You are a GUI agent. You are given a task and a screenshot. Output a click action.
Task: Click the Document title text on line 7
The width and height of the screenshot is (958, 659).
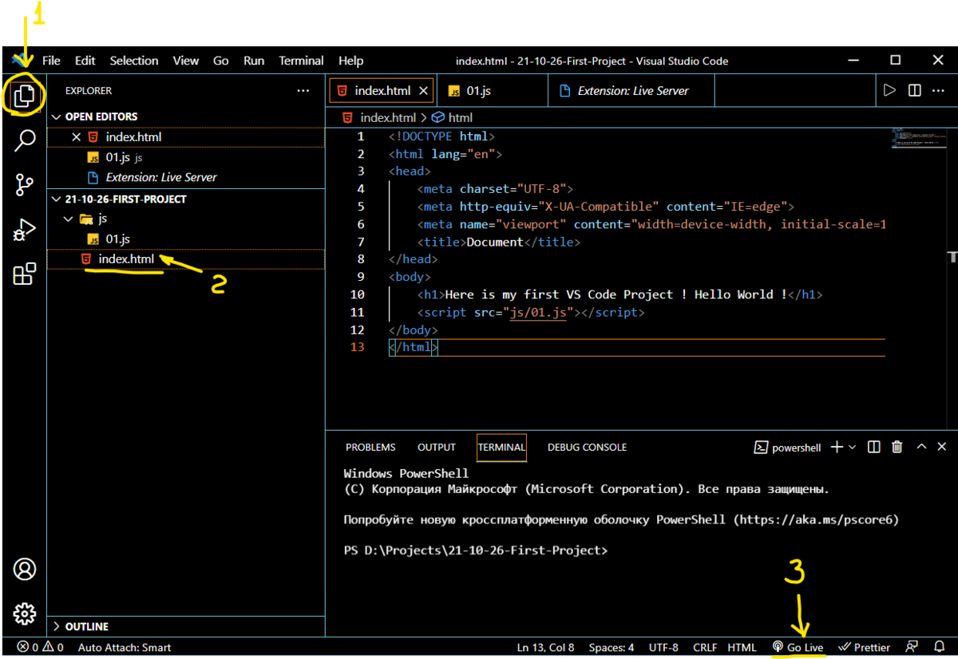[x=495, y=243]
